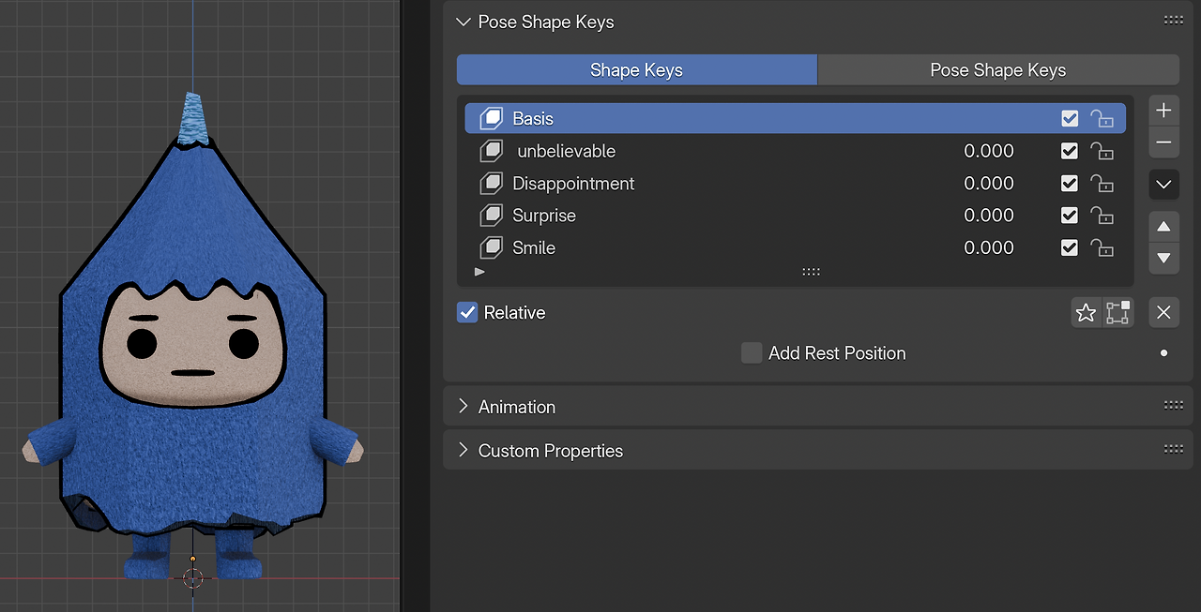Toggle lock icon on Surprise row
Viewport: 1201px width, 612px height.
pos(1102,216)
